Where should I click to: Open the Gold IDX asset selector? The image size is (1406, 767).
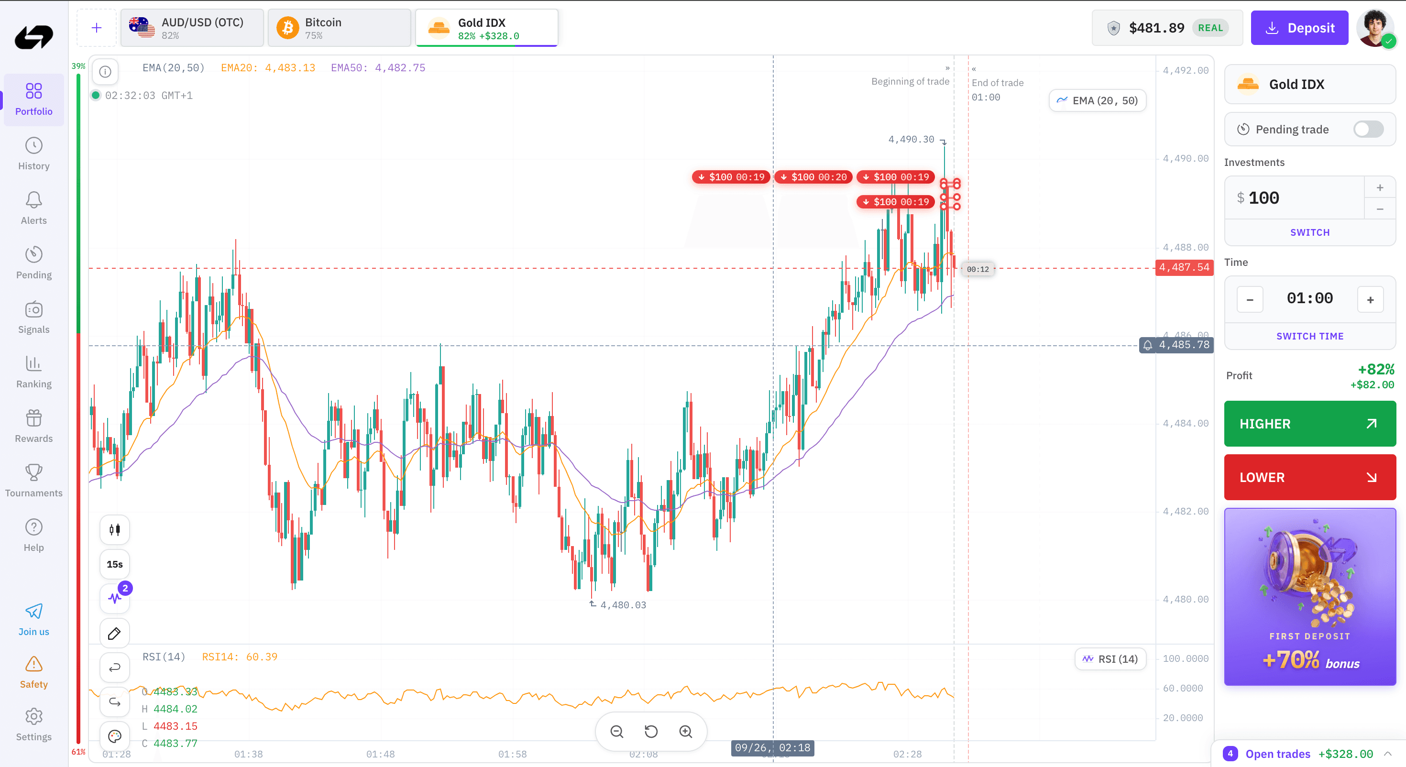(1310, 84)
